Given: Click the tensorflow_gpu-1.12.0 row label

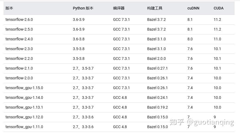Looking at the screenshot, I should 24,117.
